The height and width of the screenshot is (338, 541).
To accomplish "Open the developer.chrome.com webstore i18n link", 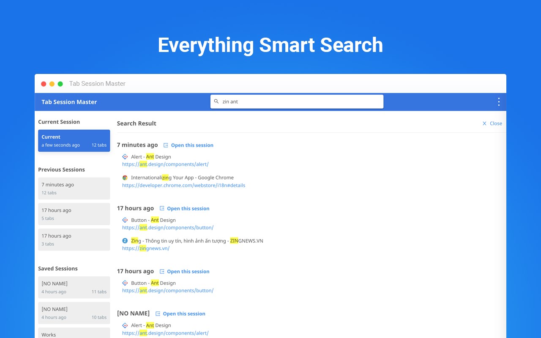I will click(183, 185).
